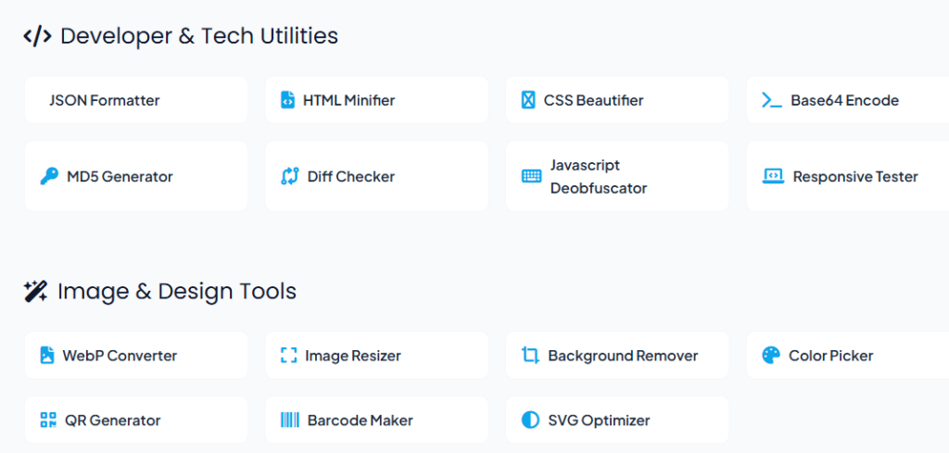This screenshot has height=453, width=949.
Task: Click the SVG Optimizer half-circle icon
Action: 529,420
